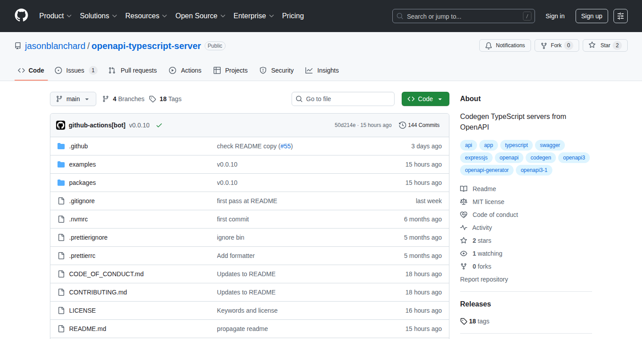Switch to the Security tab
This screenshot has height=339, width=642.
277,70
